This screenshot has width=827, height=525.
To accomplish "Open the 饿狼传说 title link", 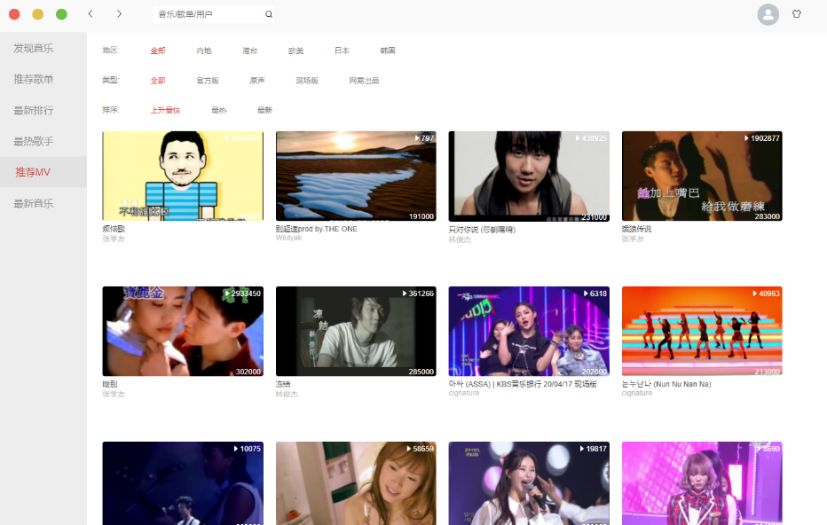I will pos(636,229).
